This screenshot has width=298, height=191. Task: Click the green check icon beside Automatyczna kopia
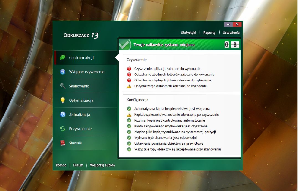pos(129,109)
